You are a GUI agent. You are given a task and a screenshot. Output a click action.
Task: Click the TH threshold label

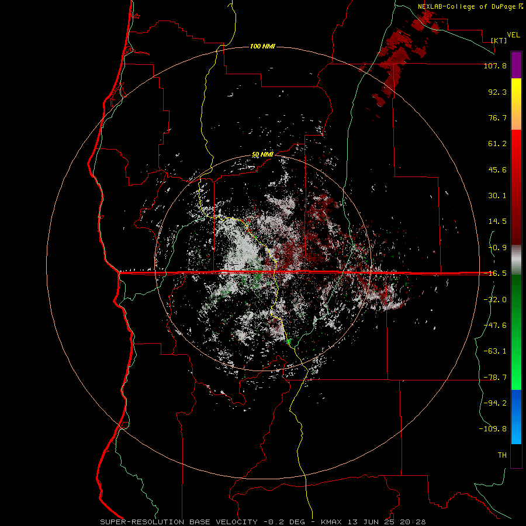(x=502, y=455)
